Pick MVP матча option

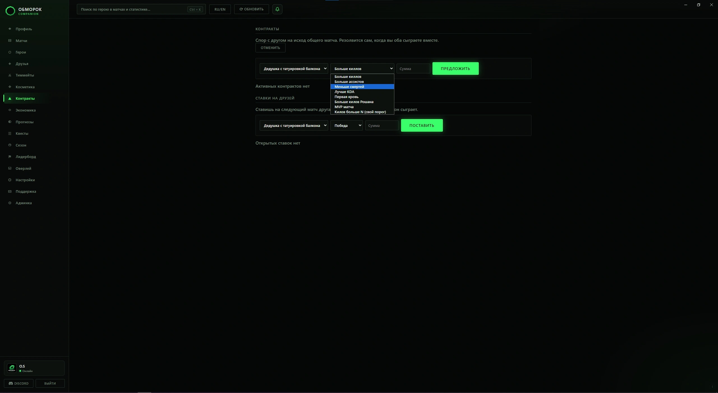pos(362,107)
